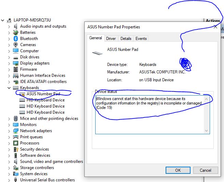Click the Display adapters icon
This screenshot has height=182, width=224.
coord(16,63)
